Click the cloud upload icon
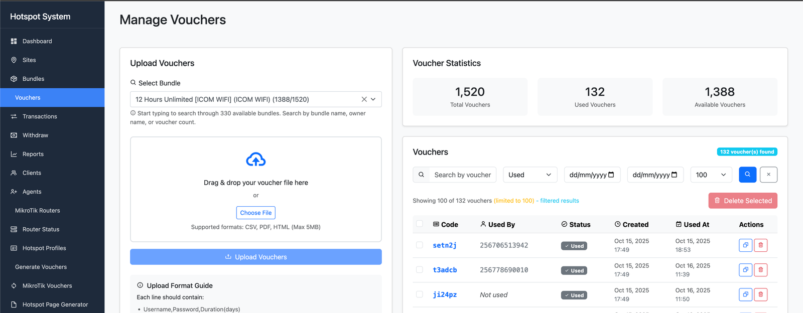 click(x=256, y=160)
